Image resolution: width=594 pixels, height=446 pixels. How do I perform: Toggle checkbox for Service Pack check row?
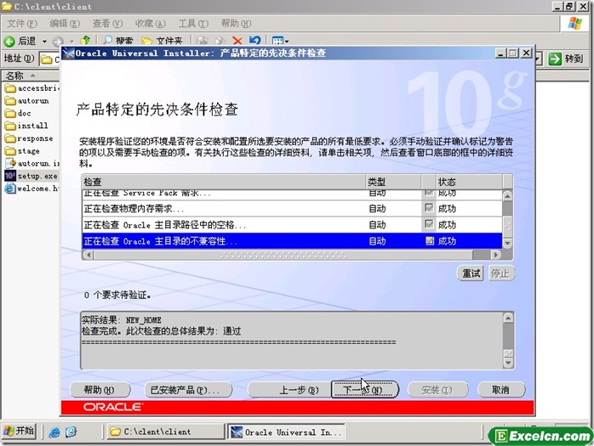(x=429, y=193)
